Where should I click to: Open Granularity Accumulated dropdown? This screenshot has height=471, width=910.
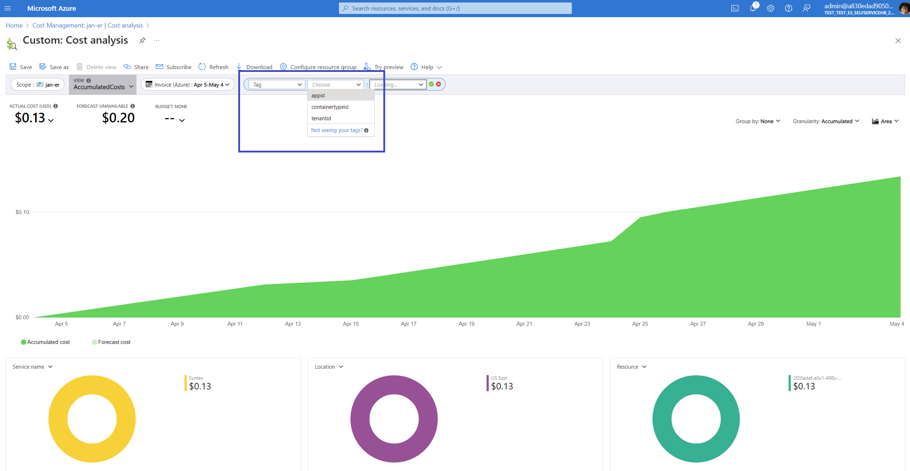825,121
